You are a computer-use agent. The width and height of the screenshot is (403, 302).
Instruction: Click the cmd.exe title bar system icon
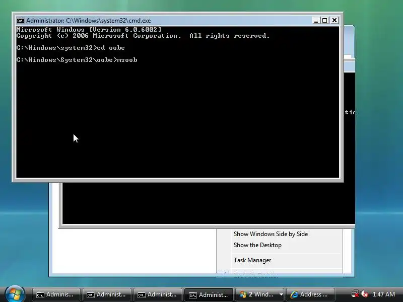pyautogui.click(x=20, y=21)
